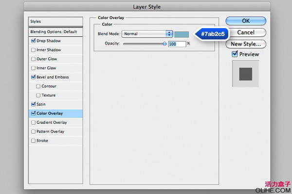Image resolution: width=292 pixels, height=194 pixels.
Task: Toggle the Preview checkbox
Action: 235,54
